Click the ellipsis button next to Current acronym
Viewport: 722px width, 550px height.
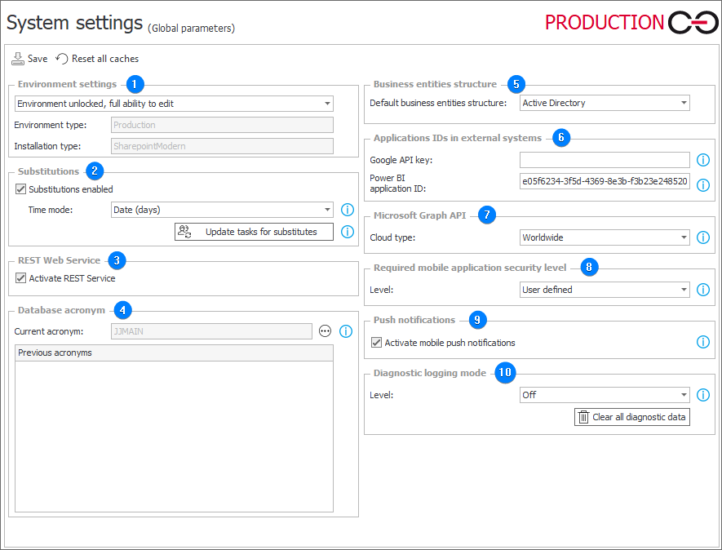[325, 331]
